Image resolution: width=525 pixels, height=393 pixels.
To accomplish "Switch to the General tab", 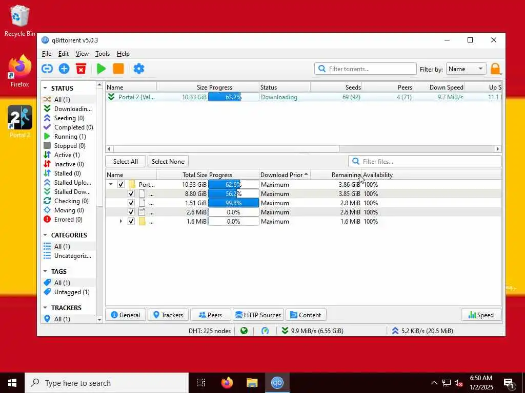I will (x=126, y=315).
